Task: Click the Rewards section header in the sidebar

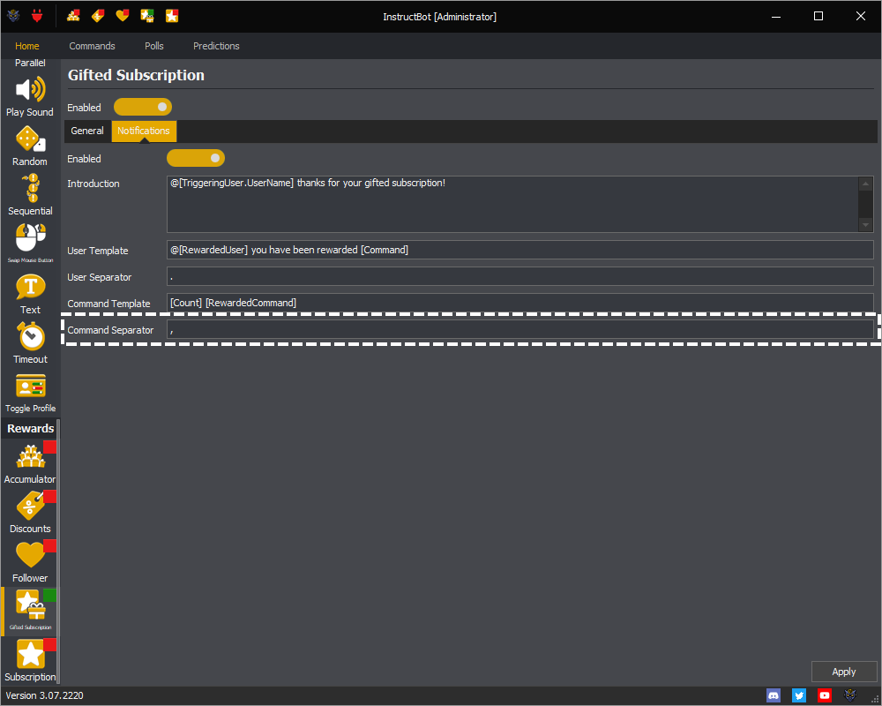Action: [30, 428]
